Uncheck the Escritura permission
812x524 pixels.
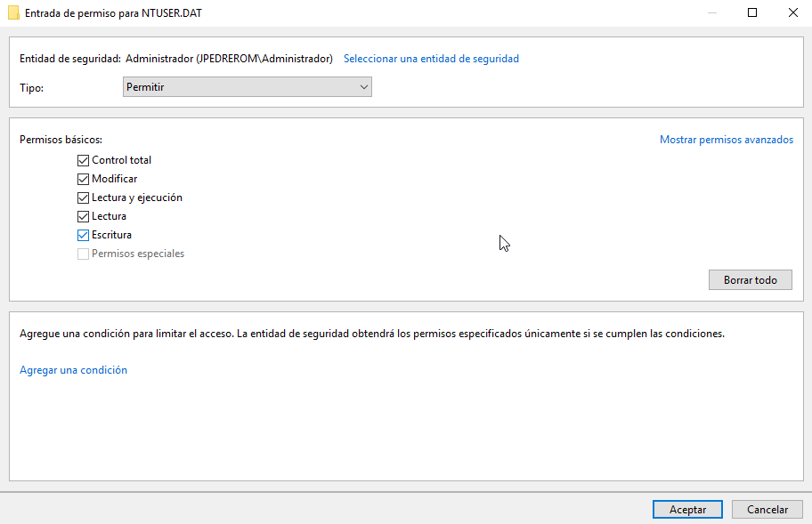point(84,236)
